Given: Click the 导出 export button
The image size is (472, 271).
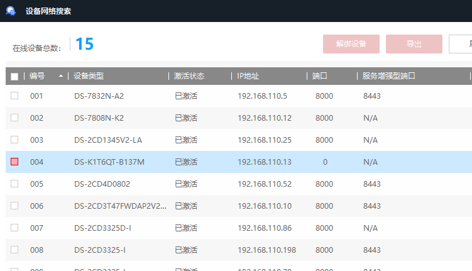Looking at the screenshot, I should tap(414, 44).
